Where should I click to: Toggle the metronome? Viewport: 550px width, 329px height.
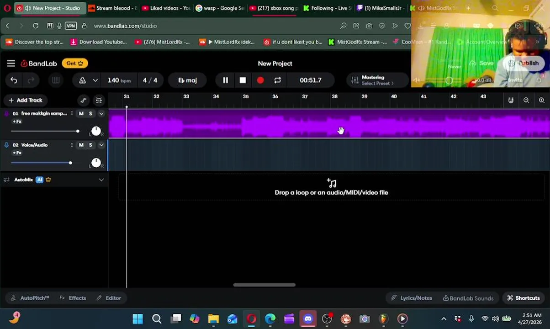82,80
